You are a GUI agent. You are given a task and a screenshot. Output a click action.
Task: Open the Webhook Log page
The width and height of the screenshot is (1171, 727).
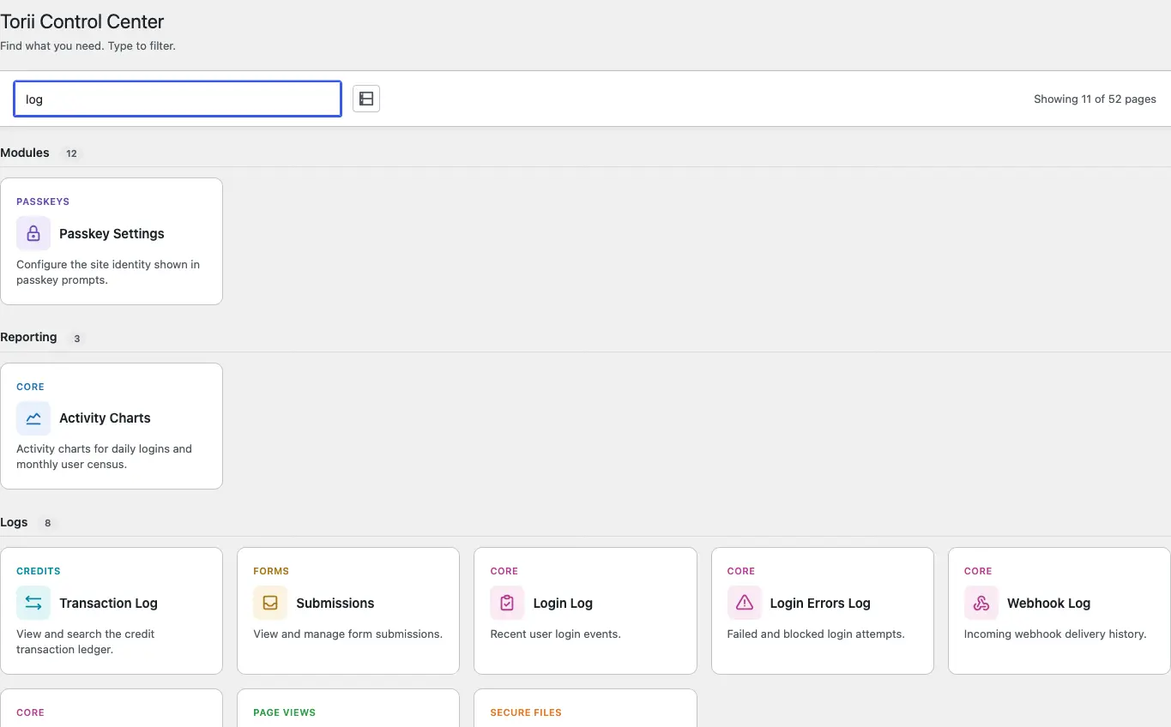[x=1059, y=611]
